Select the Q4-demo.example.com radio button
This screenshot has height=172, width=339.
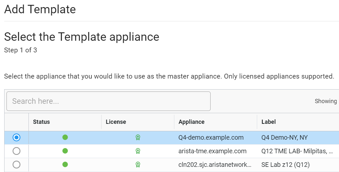16,137
